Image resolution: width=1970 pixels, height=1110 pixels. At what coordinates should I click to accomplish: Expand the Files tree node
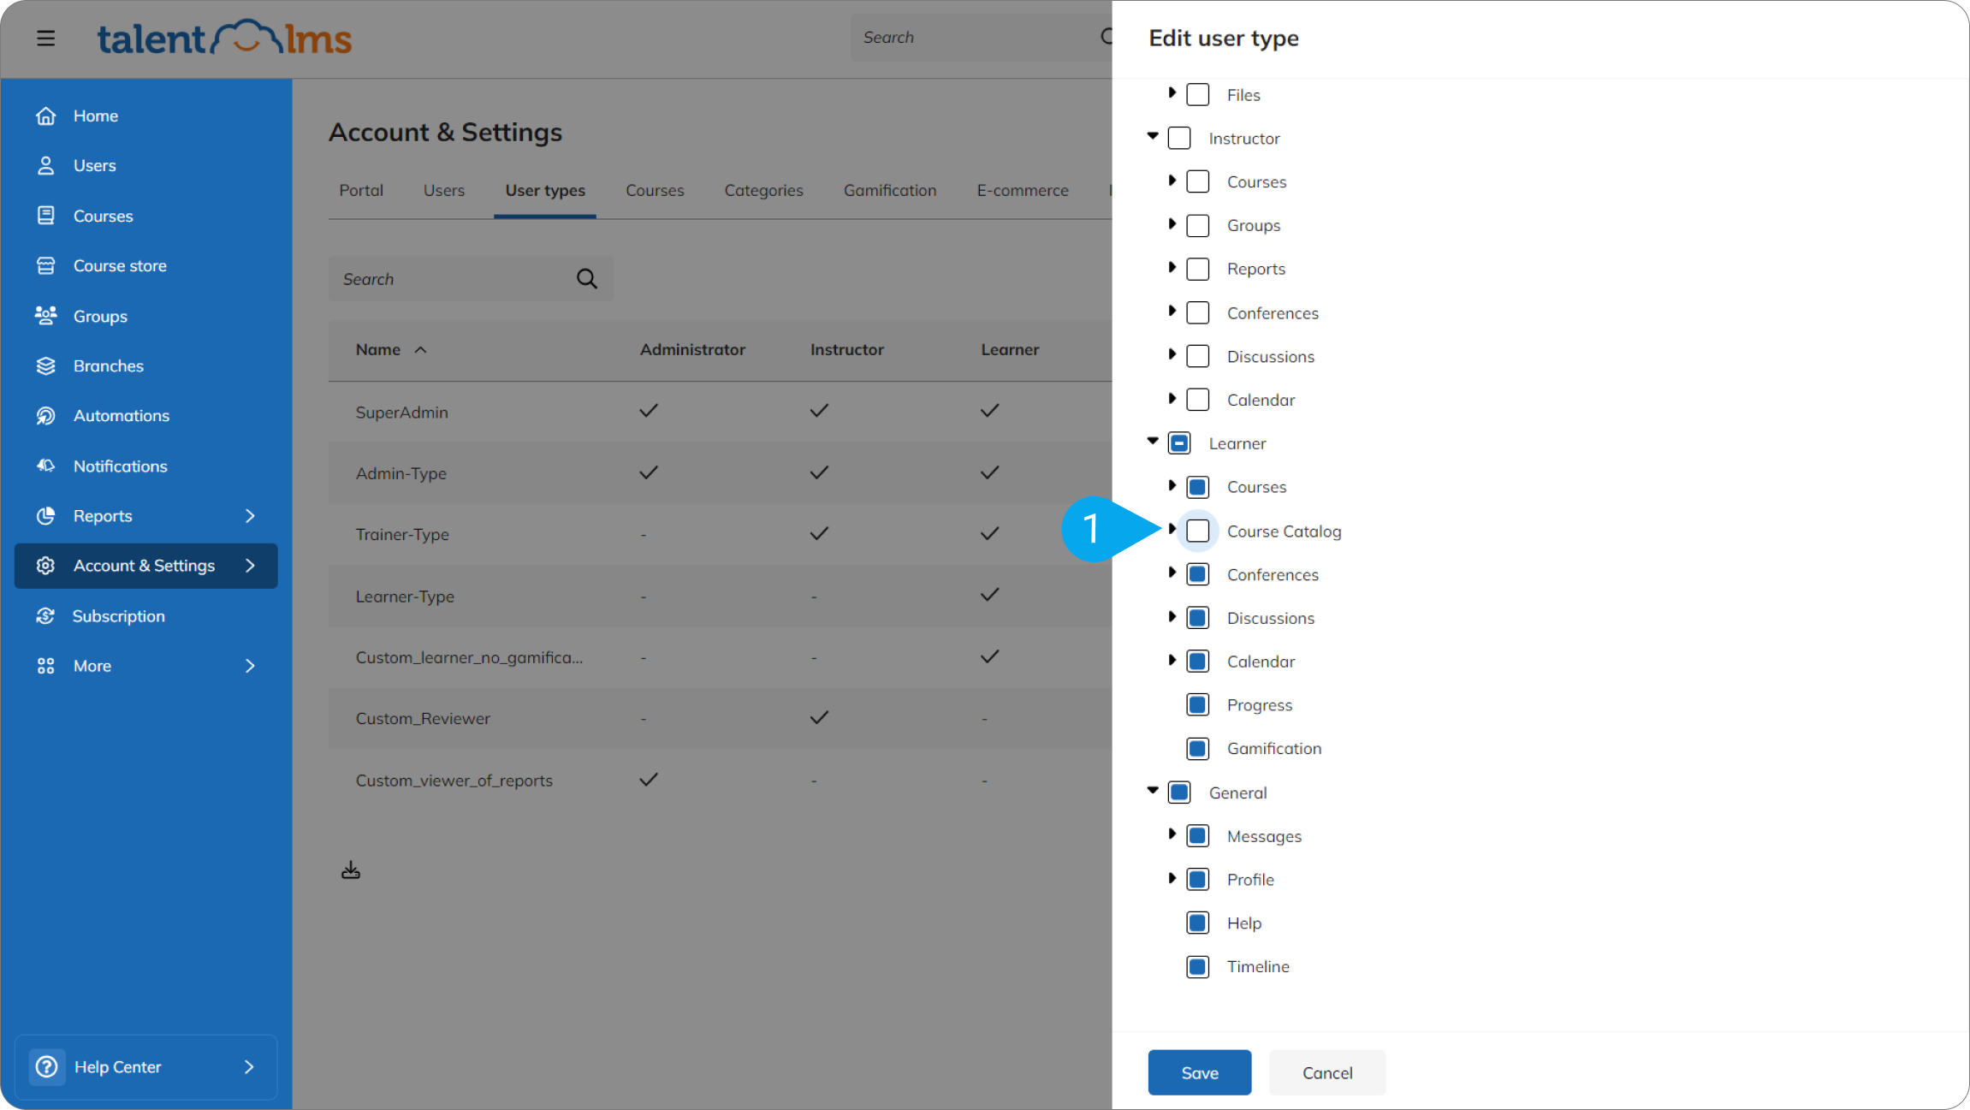(1172, 92)
